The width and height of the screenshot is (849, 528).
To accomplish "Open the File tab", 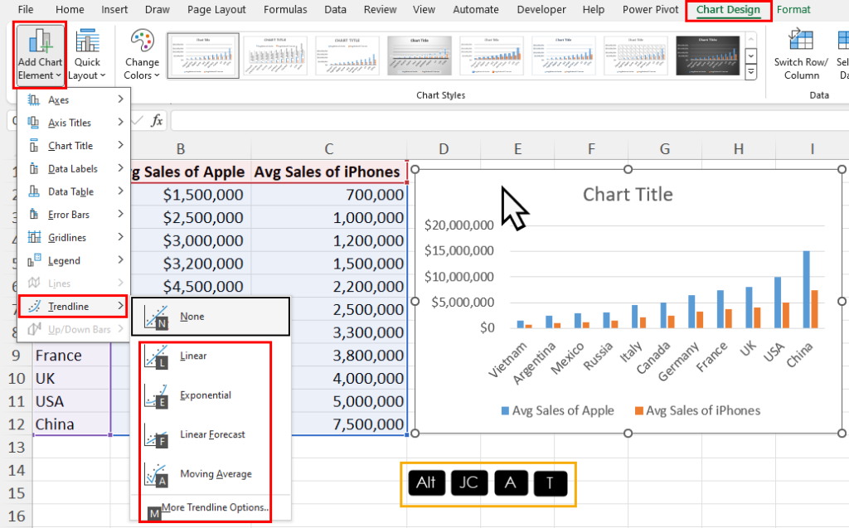I will [26, 10].
